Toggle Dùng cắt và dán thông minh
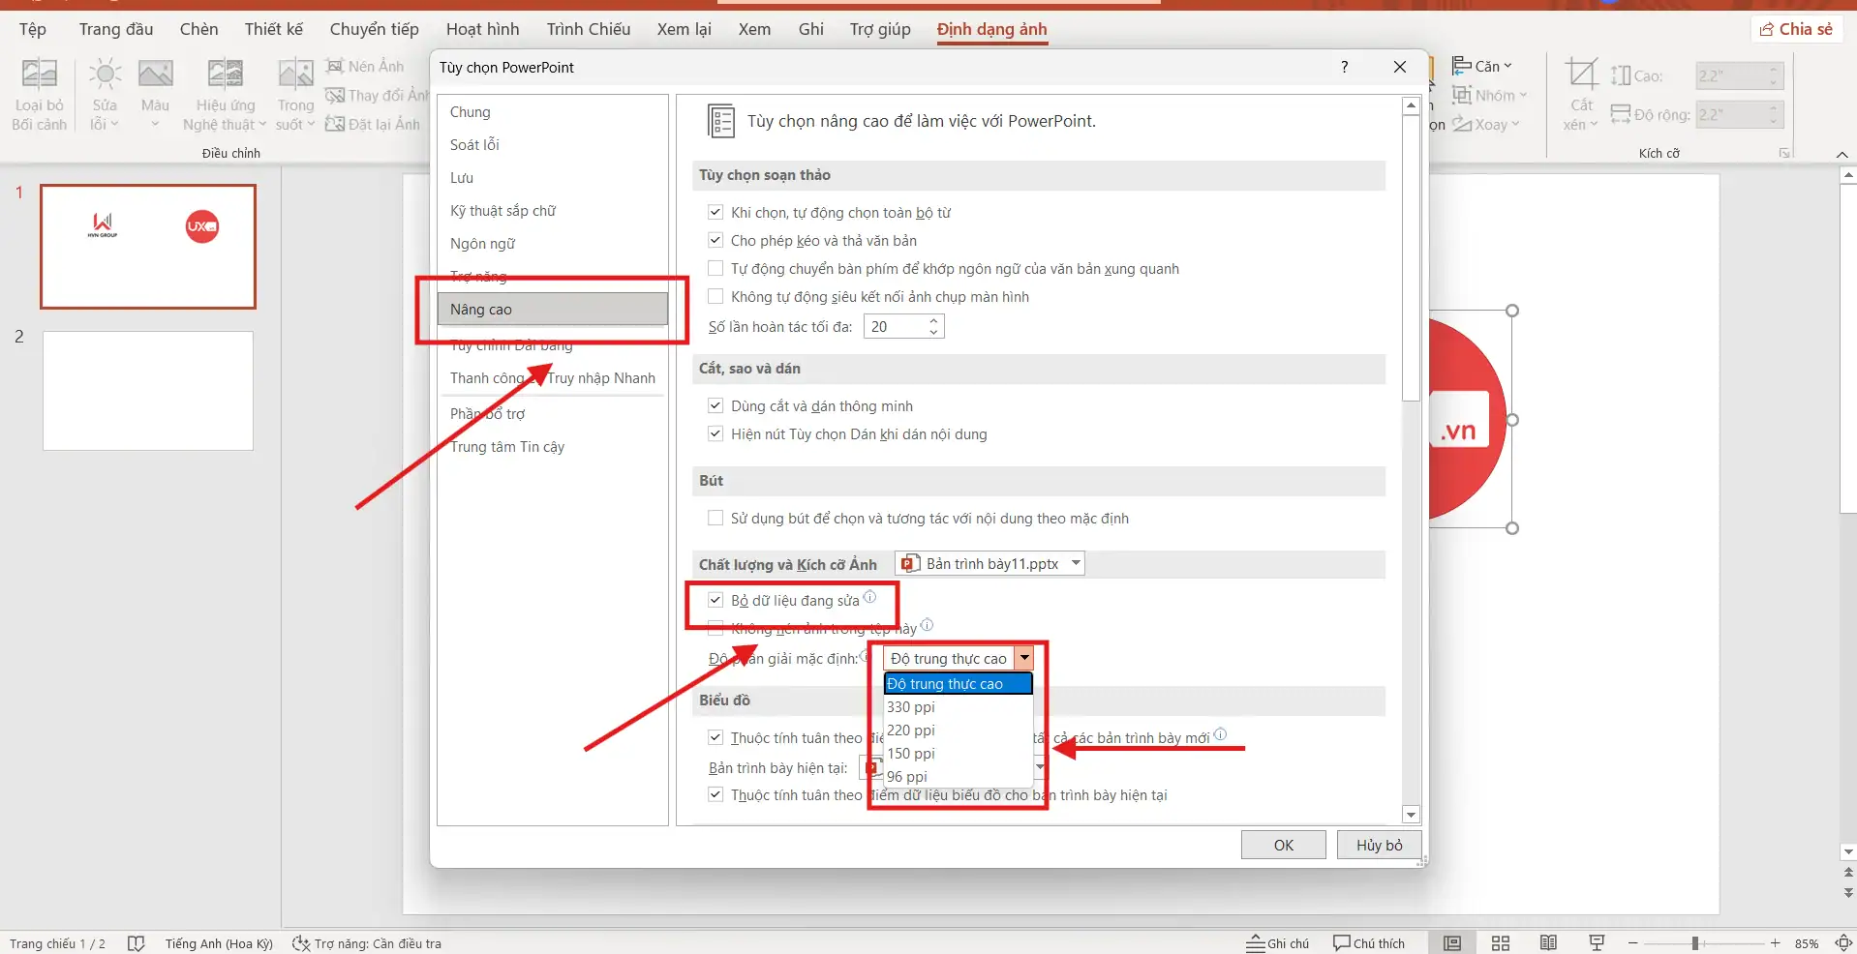 coord(715,405)
